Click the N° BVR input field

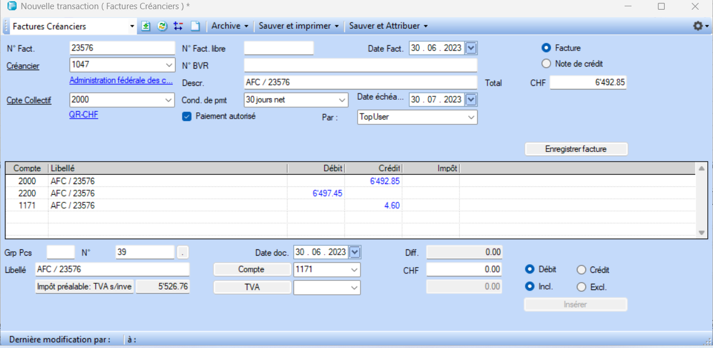(x=360, y=65)
